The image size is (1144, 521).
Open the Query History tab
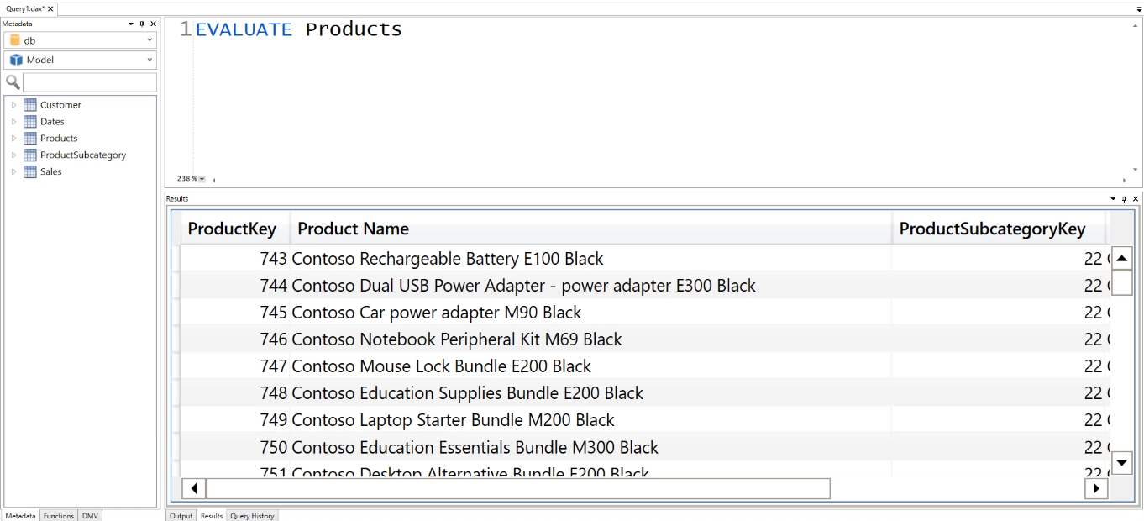tap(252, 516)
